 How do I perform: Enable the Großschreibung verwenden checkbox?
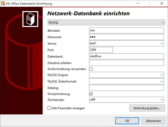[91, 69]
